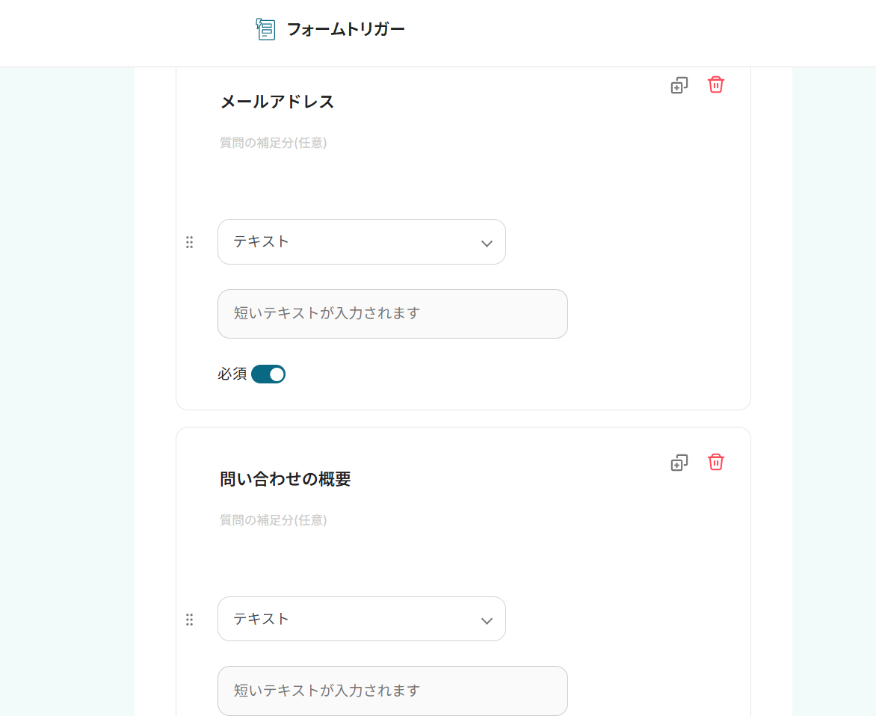The width and height of the screenshot is (876, 716).
Task: Delete the 問い合わせの概要 question
Action: [716, 462]
